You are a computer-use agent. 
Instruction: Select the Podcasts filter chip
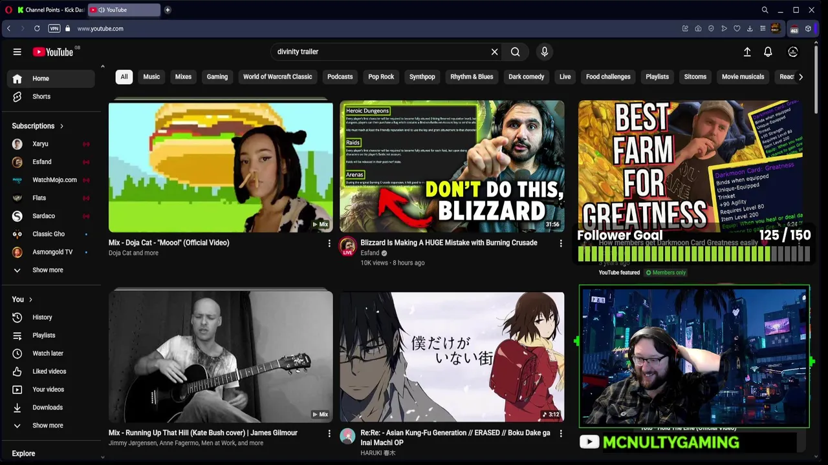(x=340, y=77)
